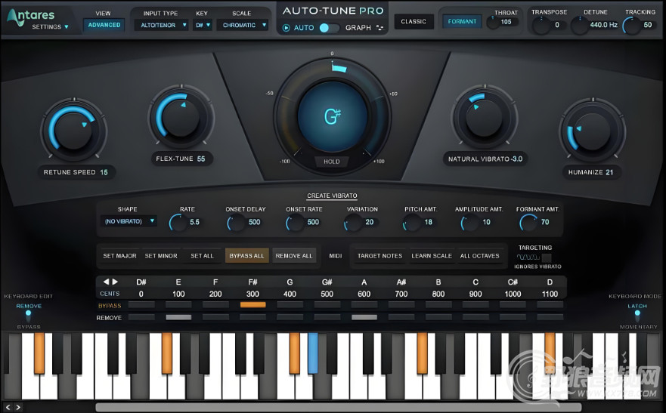Screen dimensions: 666x413
Task: Toggle Learn Scale
Action: [432, 256]
